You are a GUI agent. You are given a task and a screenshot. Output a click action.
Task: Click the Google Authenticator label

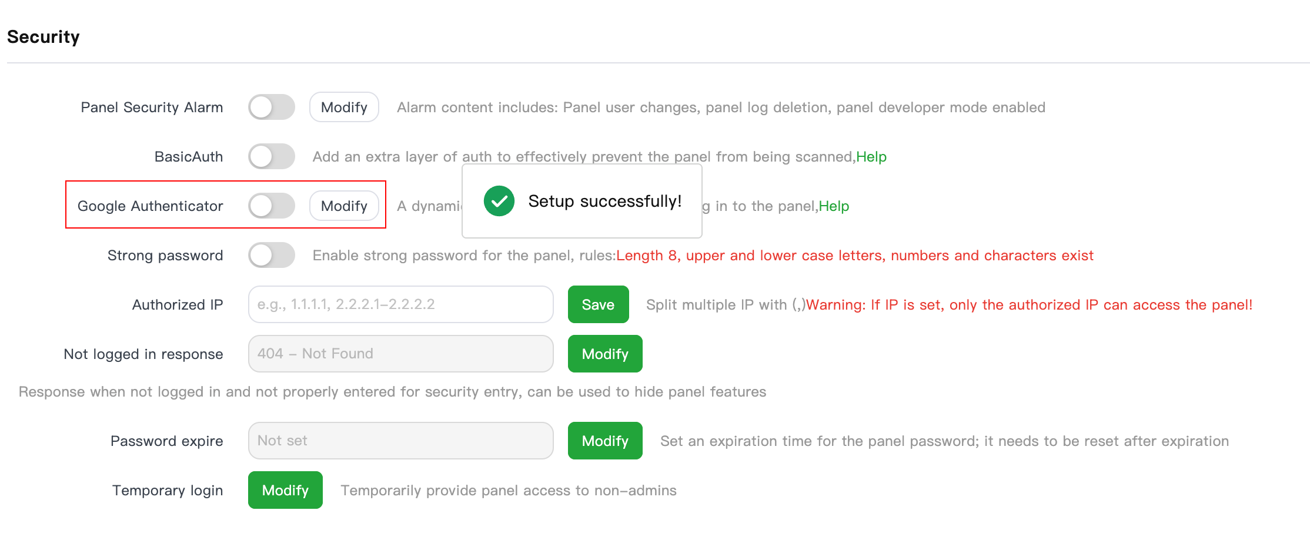[150, 206]
